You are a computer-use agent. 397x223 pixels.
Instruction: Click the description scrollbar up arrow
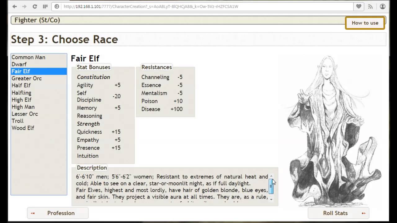pyautogui.click(x=271, y=176)
